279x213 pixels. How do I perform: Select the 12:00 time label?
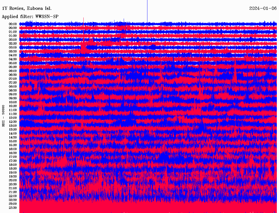click(13, 118)
